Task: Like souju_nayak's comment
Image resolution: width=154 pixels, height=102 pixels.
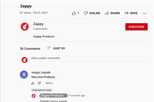Action: (x=33, y=83)
